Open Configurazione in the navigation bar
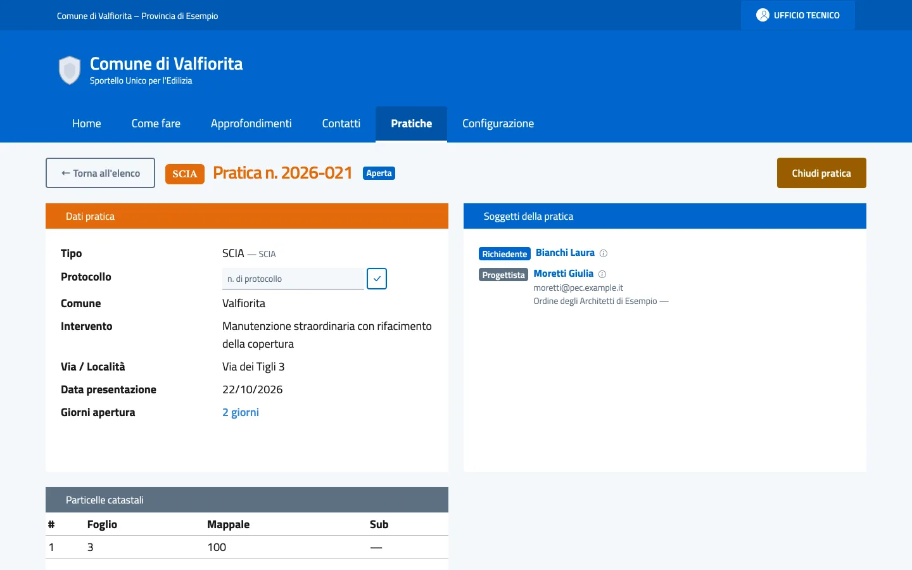This screenshot has height=570, width=912. pyautogui.click(x=498, y=123)
